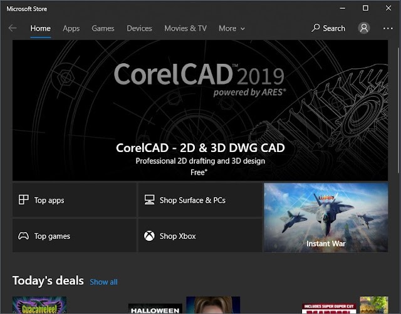The width and height of the screenshot is (401, 314).
Task: Open the Deadpool super duper cut deal
Action: [329, 308]
